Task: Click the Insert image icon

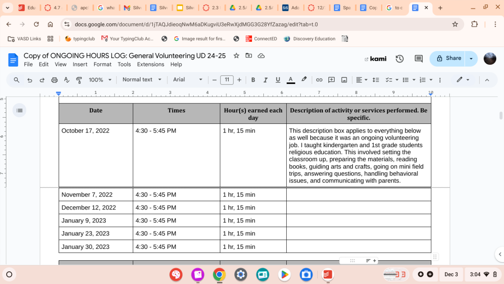Action: (x=344, y=80)
